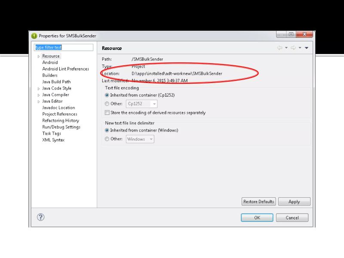Select Android in the properties sidebar

[50, 62]
